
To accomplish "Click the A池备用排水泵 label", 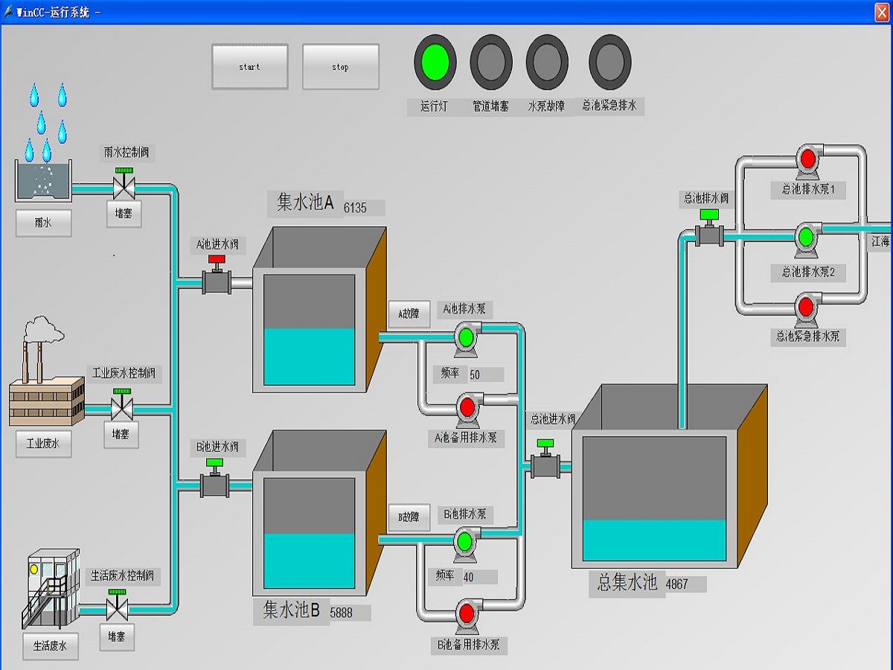I will click(467, 438).
